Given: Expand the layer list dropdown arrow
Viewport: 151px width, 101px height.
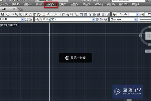Looking at the screenshot, I should [x=93, y=19].
